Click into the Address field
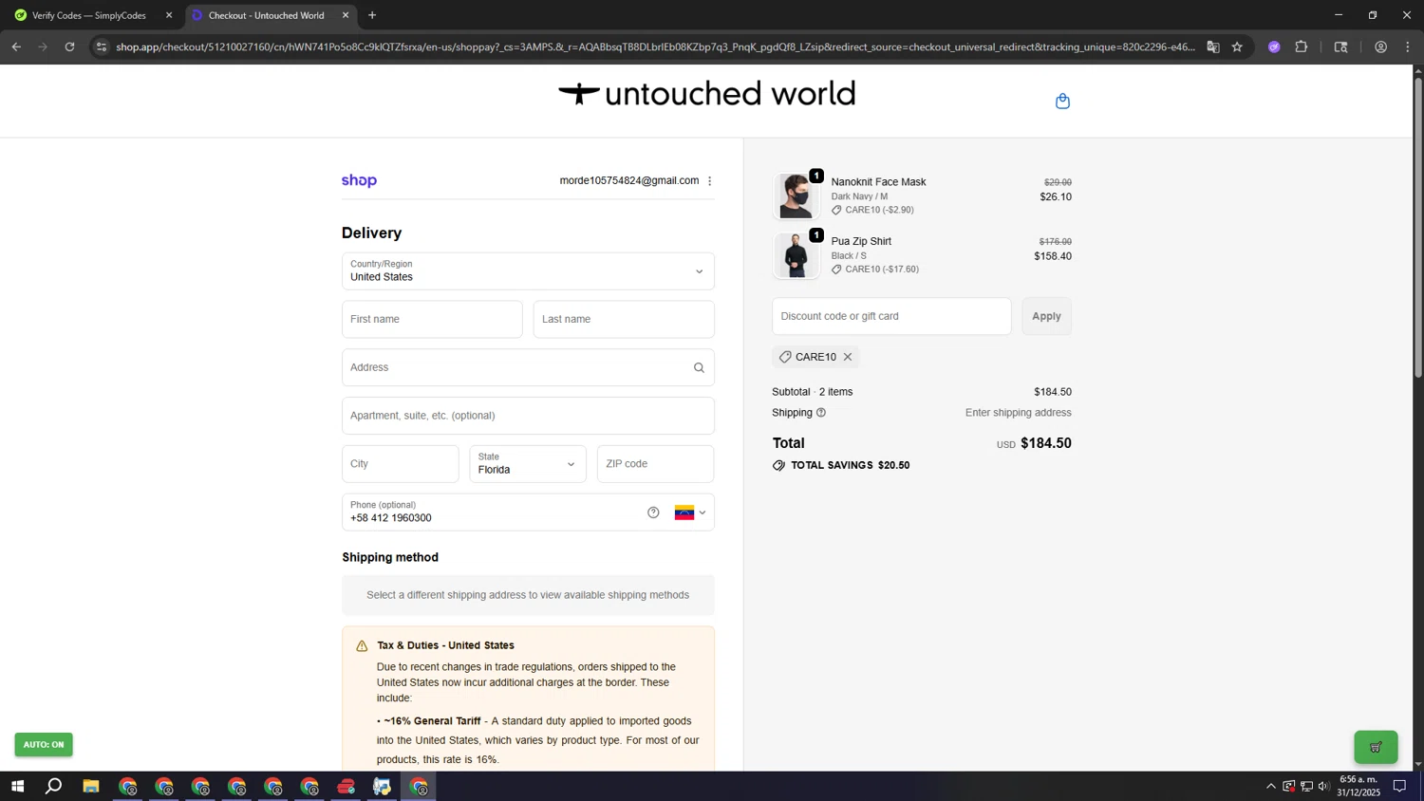The image size is (1424, 801). coord(528,368)
